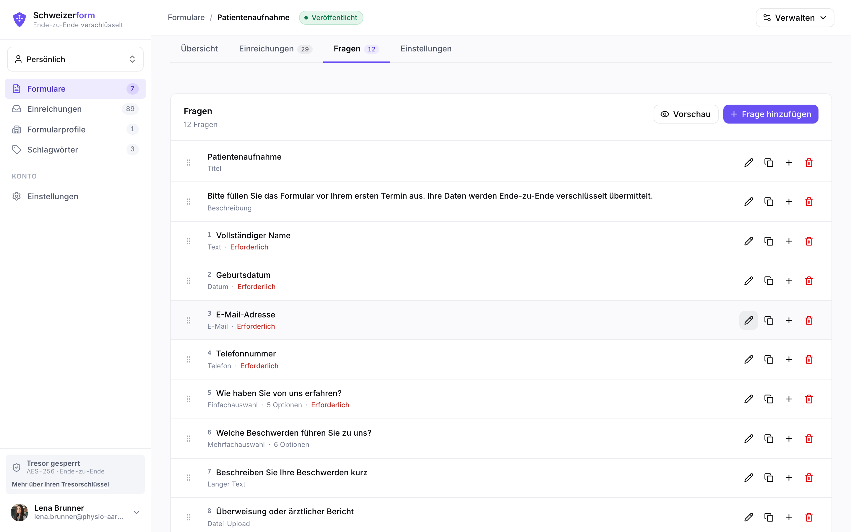
Task: Click '6 Optionen' under Welche Beschwerden
Action: click(x=291, y=445)
